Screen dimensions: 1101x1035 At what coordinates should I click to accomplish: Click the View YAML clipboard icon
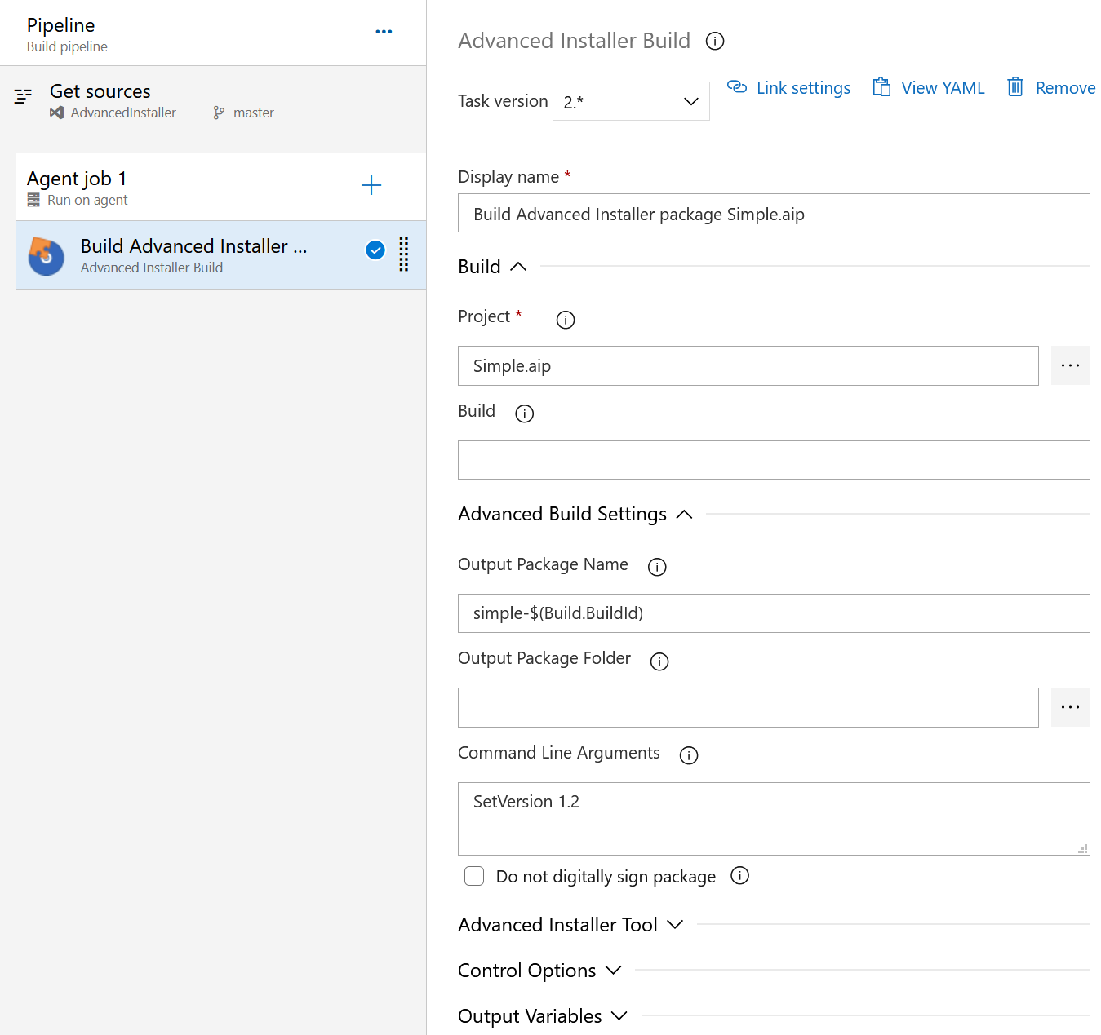(x=881, y=87)
